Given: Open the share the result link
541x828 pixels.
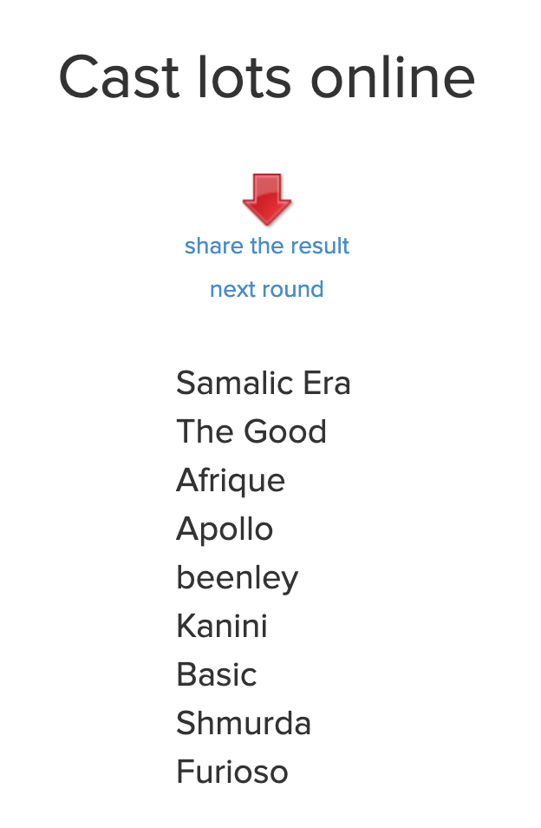Looking at the screenshot, I should coord(267,246).
